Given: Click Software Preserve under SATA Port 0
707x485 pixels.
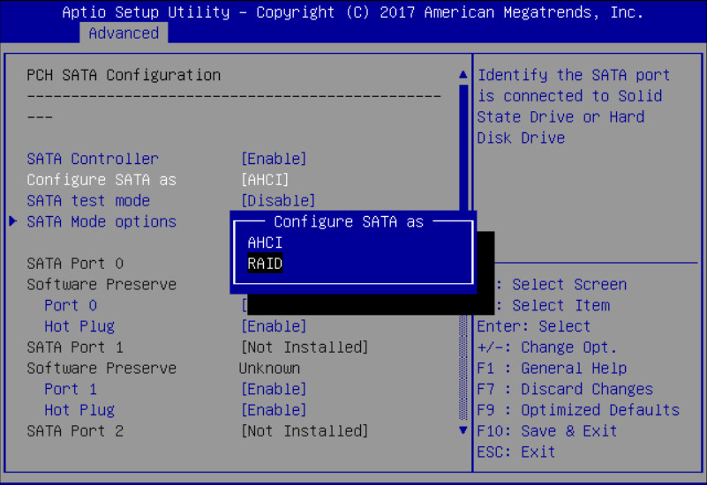Looking at the screenshot, I should tap(102, 285).
